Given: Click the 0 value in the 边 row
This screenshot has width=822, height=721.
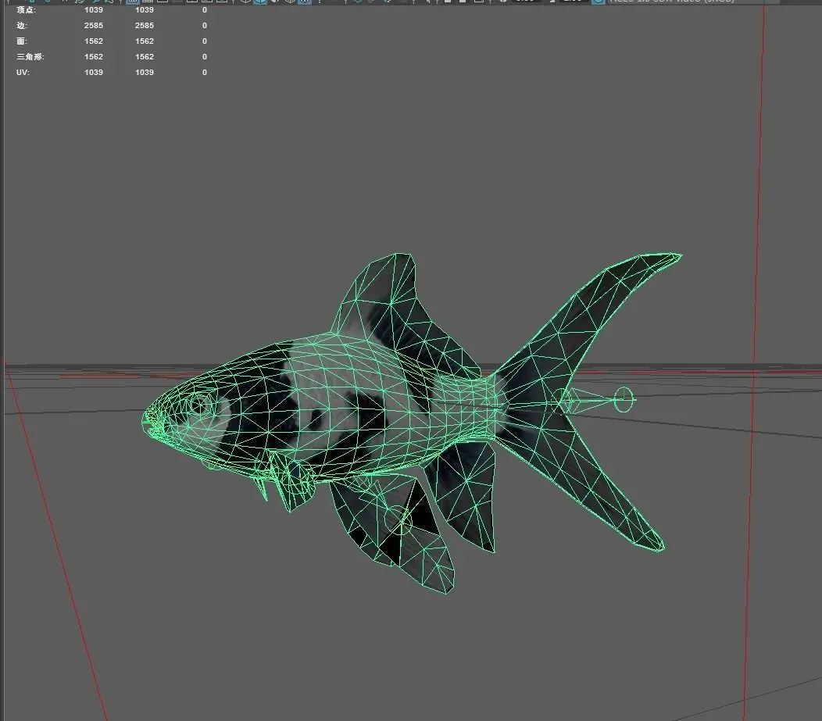Looking at the screenshot, I should 205,26.
